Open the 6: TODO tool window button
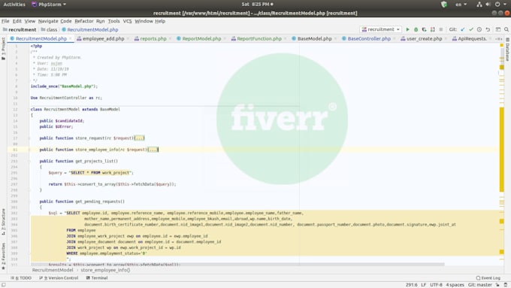The height and width of the screenshot is (288, 511). (21, 278)
